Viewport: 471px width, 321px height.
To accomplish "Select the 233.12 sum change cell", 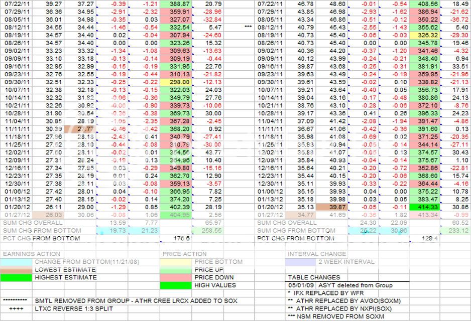I will click(455, 230).
